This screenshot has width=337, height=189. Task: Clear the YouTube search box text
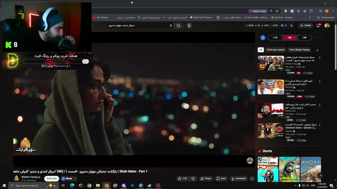171,25
